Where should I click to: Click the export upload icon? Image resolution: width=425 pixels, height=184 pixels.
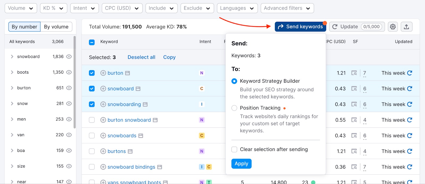(x=406, y=27)
